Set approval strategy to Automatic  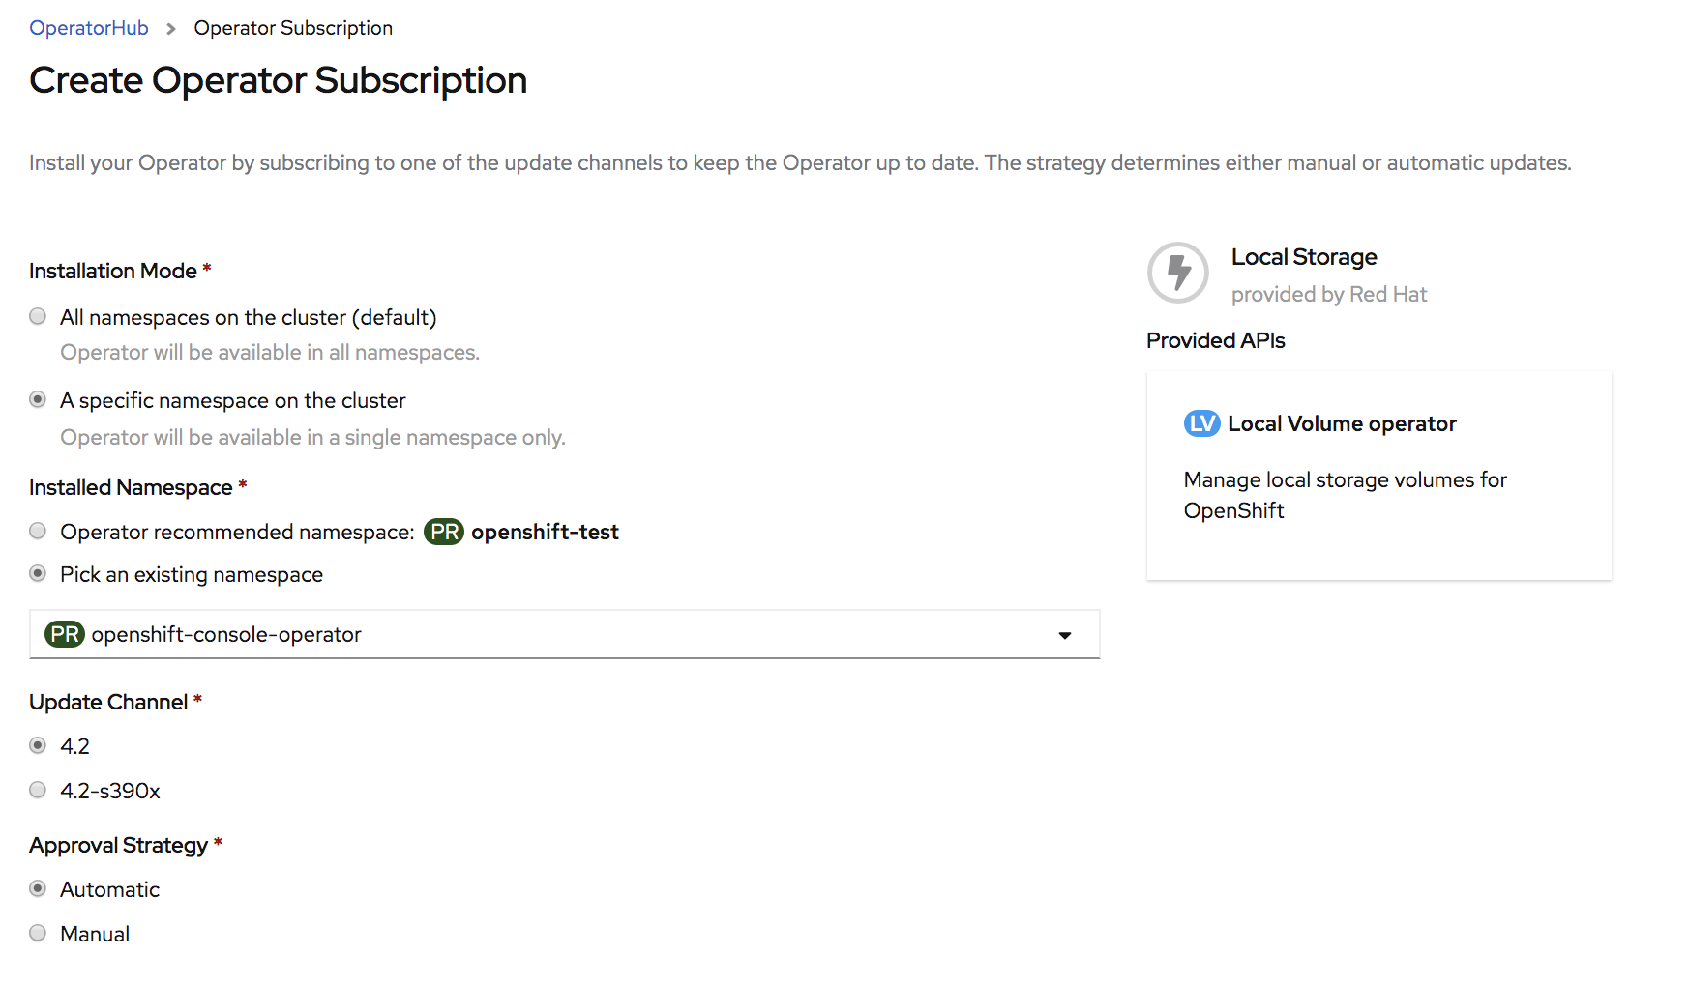pyautogui.click(x=38, y=888)
